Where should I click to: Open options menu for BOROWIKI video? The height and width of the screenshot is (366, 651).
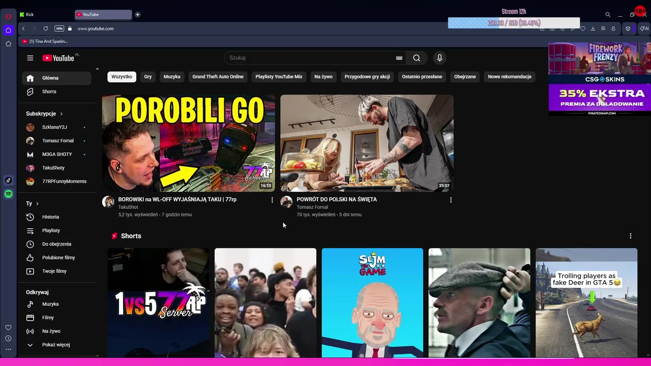(272, 200)
